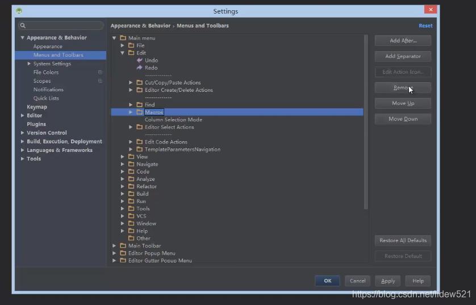Click the Move Up button
The image size is (476, 305).
403,103
